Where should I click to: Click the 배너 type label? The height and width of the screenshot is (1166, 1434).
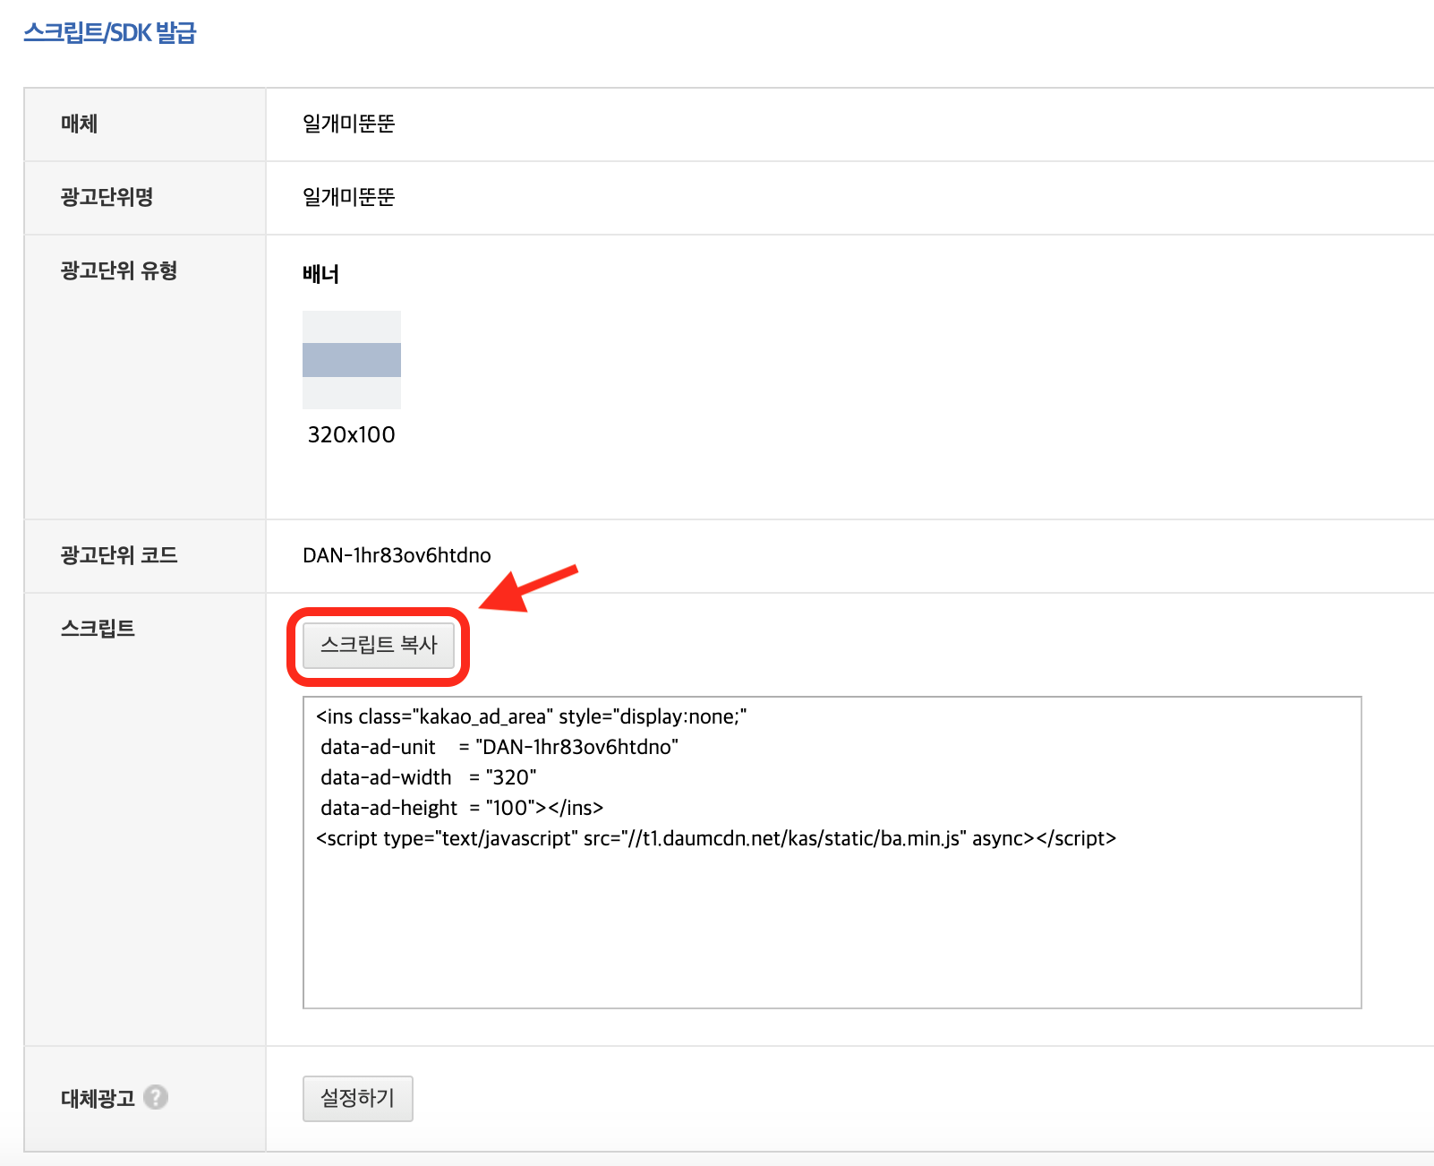click(x=320, y=274)
